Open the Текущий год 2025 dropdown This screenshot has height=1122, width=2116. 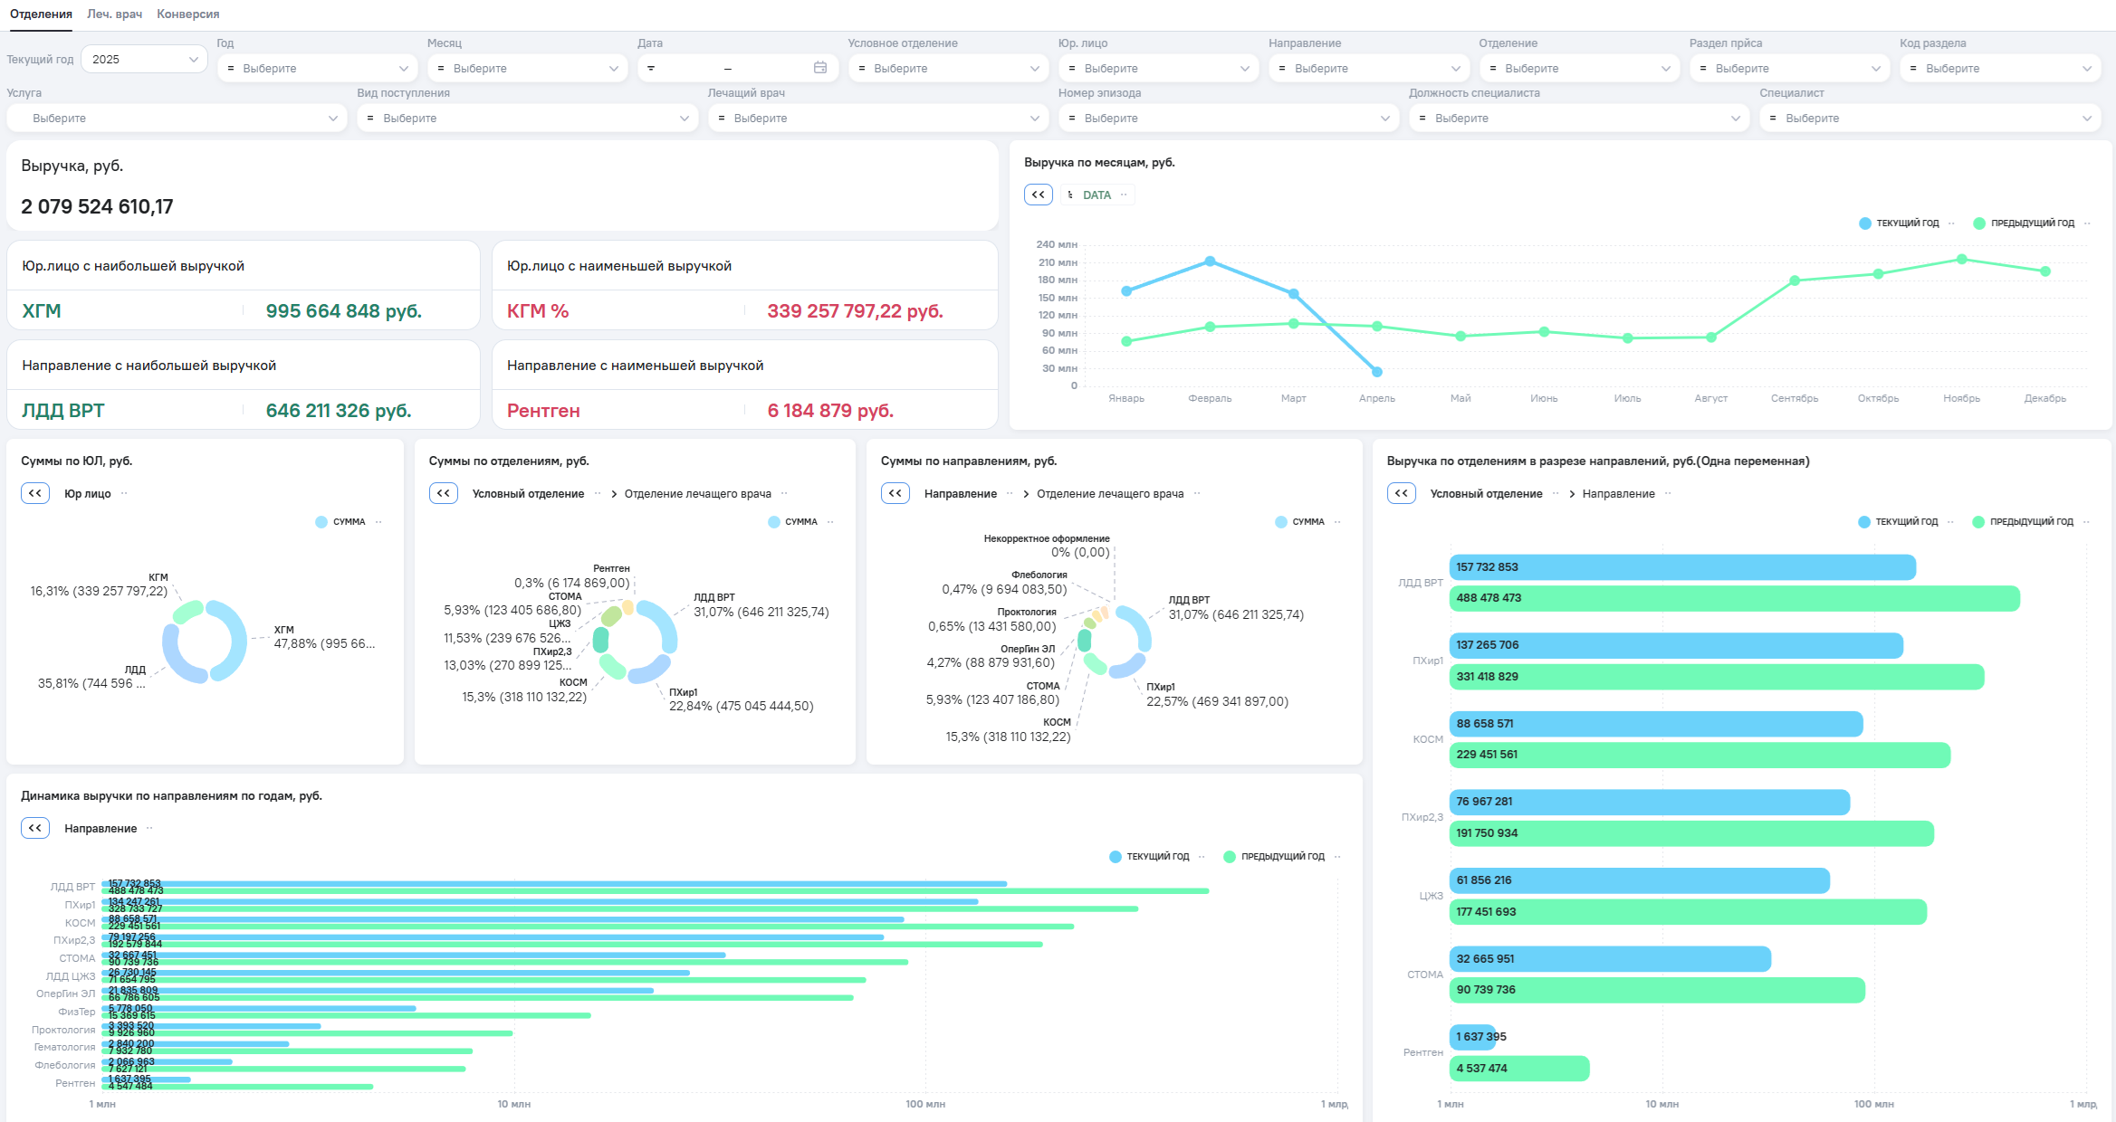coord(144,59)
